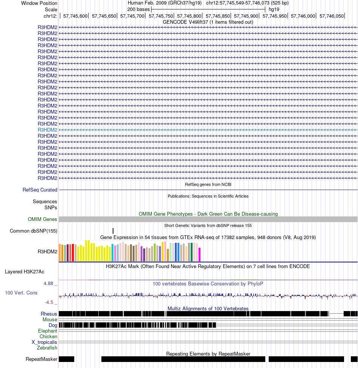This screenshot has height=368, width=358.
Task: Click the 'RepeatMasker' track label
Action: (41, 359)
